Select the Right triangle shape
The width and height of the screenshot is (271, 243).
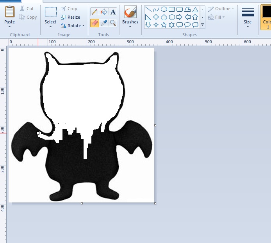click(x=148, y=17)
